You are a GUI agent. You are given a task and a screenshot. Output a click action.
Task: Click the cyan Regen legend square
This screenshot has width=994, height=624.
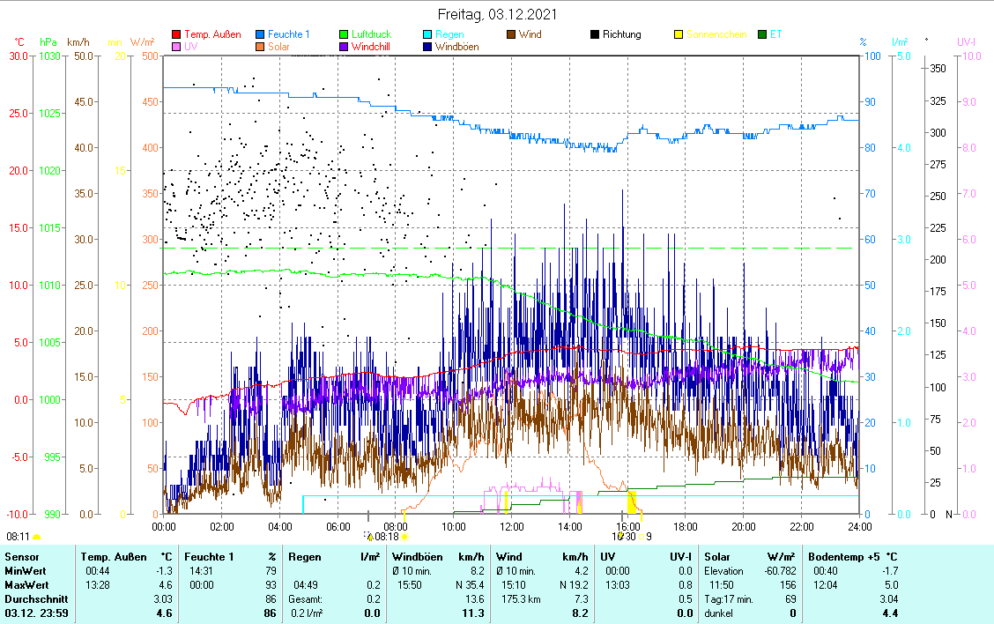click(428, 35)
